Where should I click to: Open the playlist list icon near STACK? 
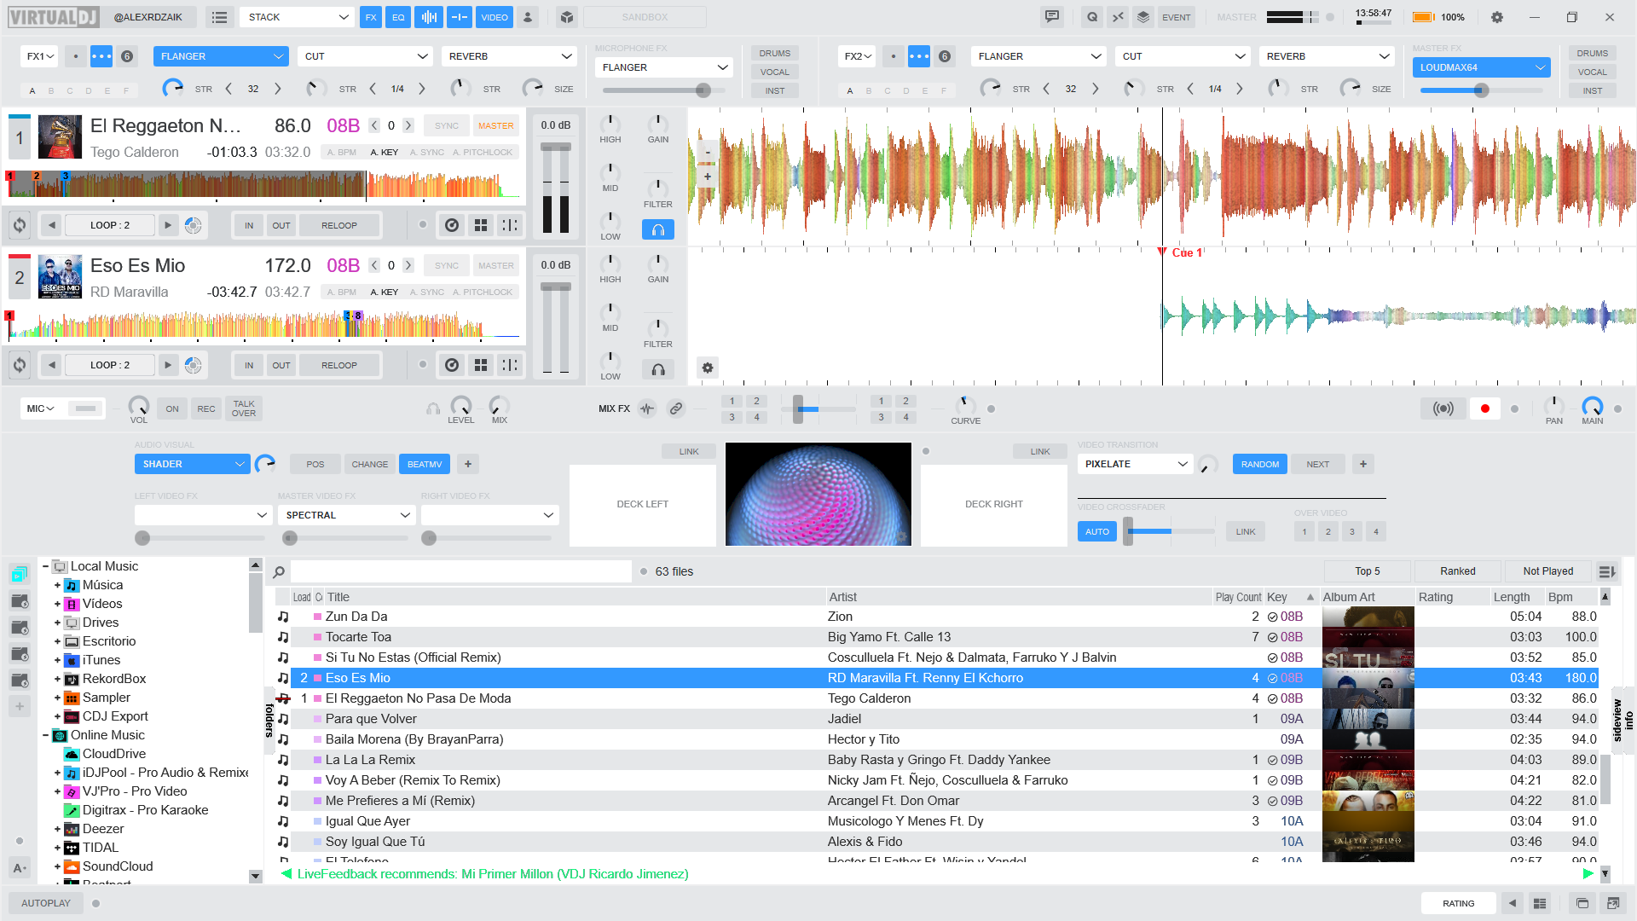(219, 17)
